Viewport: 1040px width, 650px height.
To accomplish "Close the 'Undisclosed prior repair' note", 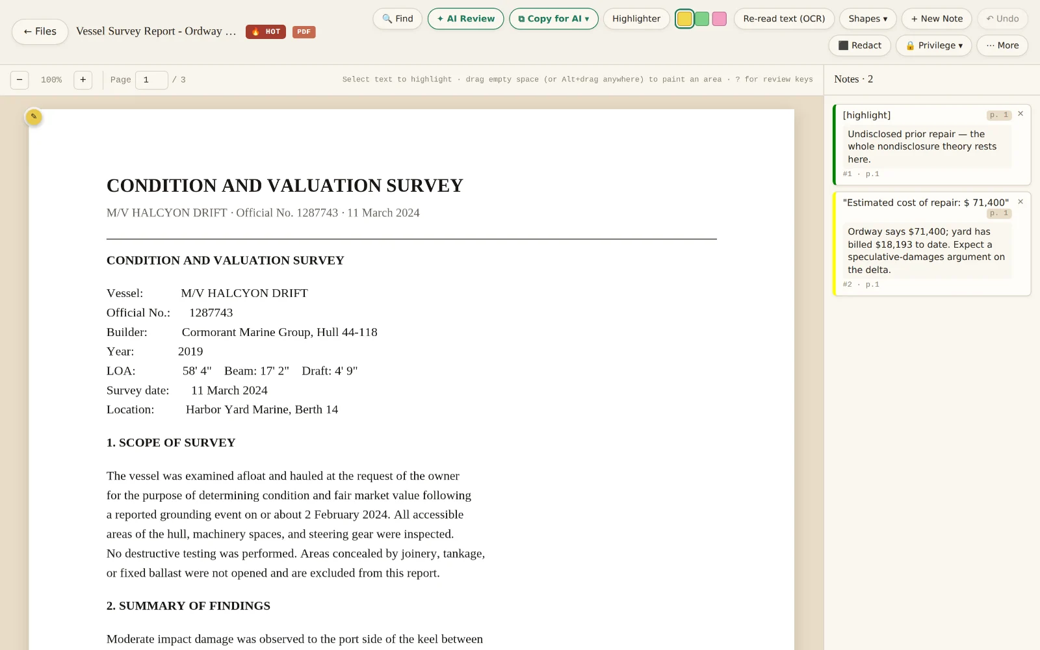I will (1020, 114).
